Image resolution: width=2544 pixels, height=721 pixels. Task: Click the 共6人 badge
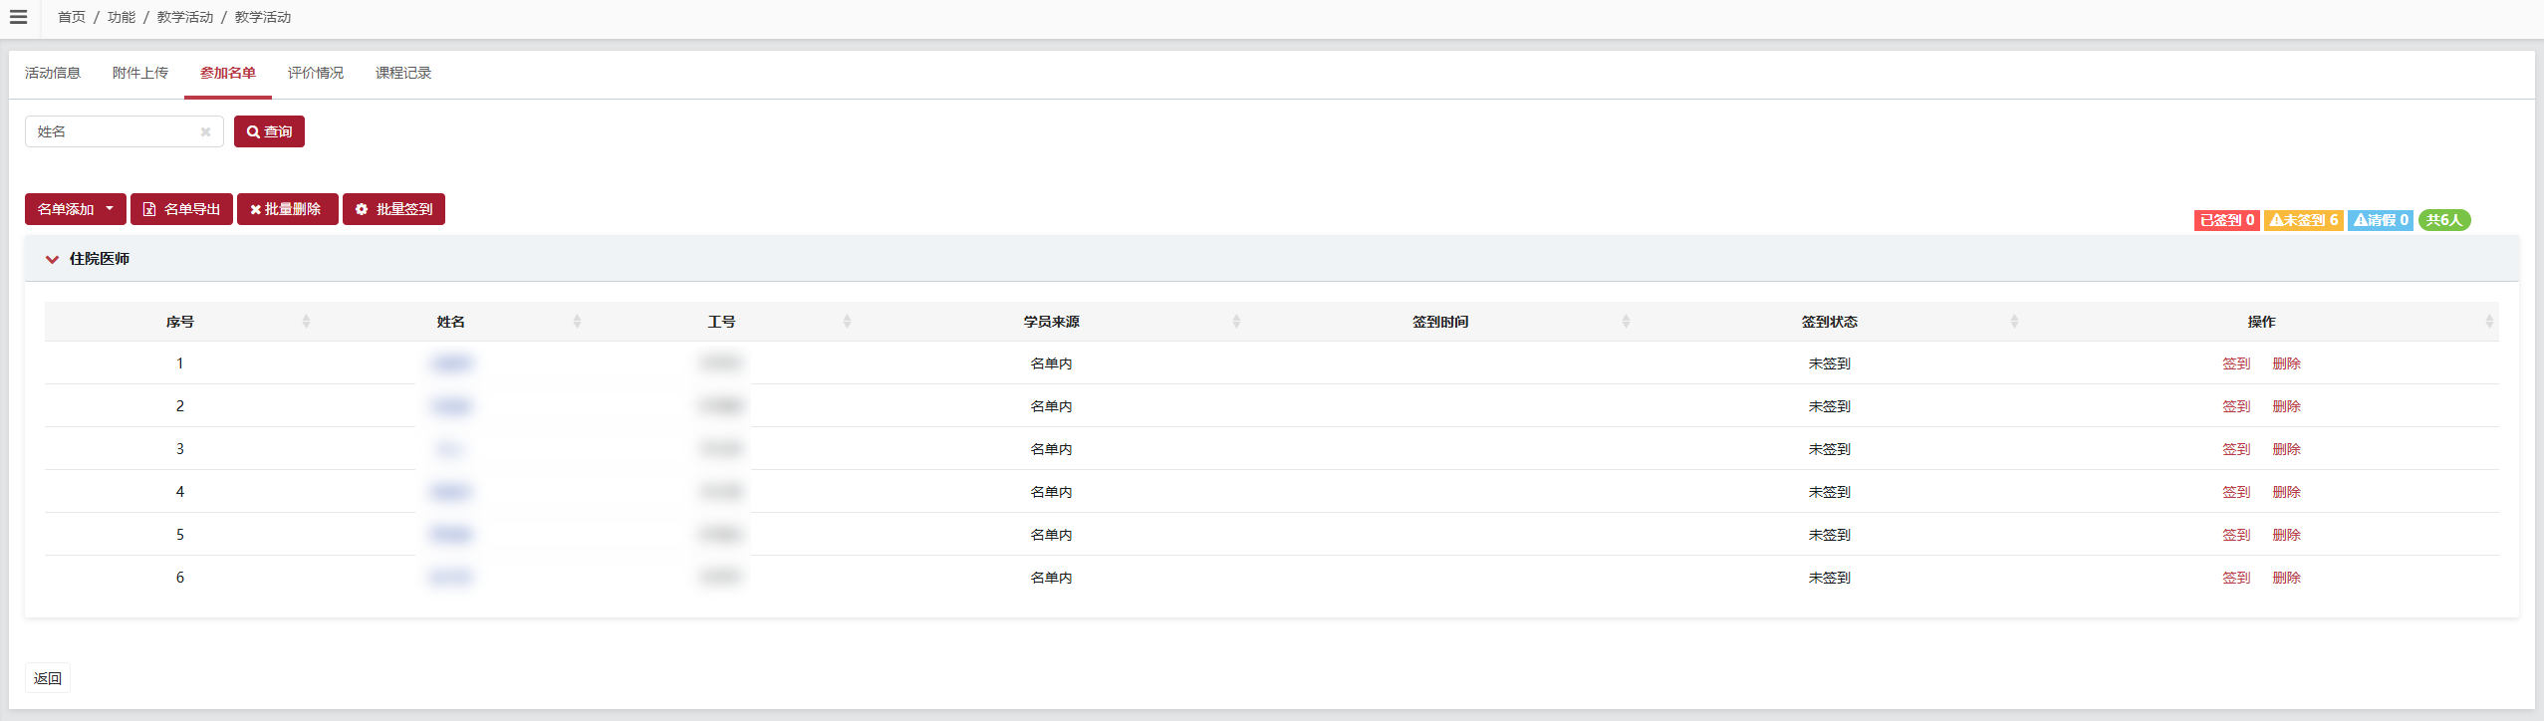(2444, 220)
